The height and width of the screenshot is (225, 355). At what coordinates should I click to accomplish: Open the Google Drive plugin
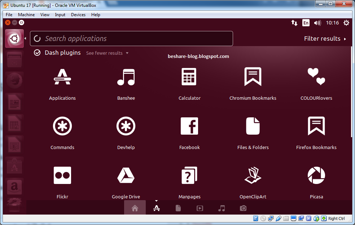coord(126,175)
